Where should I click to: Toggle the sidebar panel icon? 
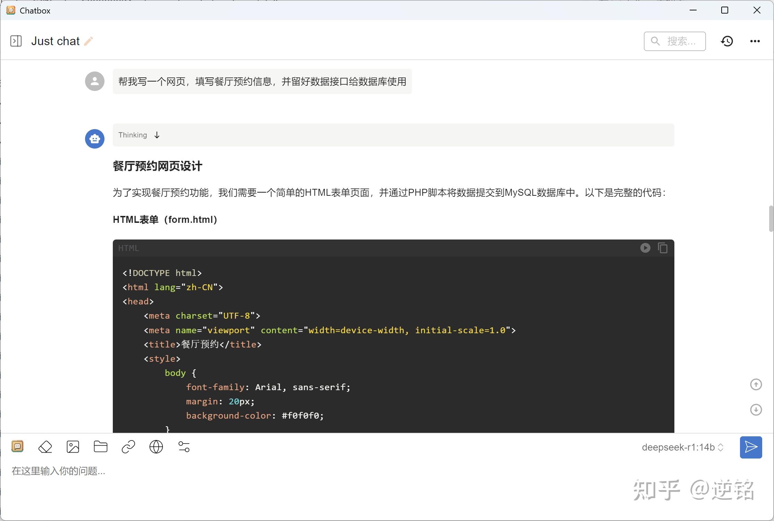click(x=16, y=41)
